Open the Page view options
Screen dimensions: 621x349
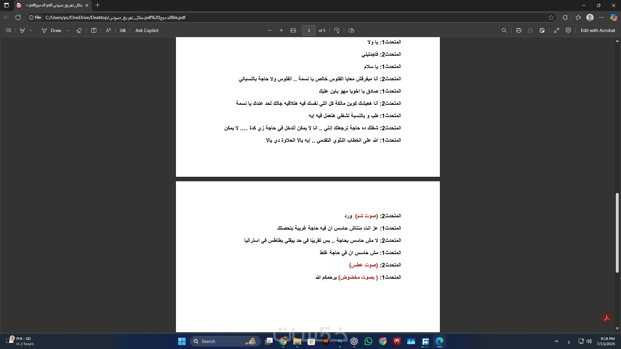351,30
